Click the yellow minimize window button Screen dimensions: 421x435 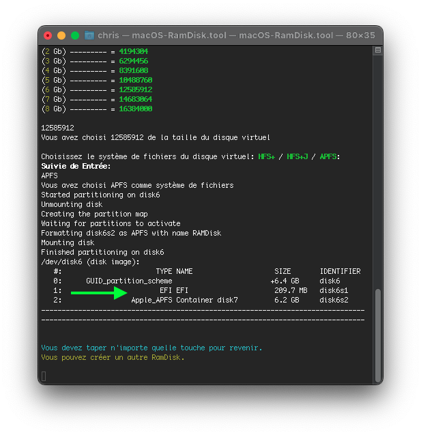click(x=61, y=36)
